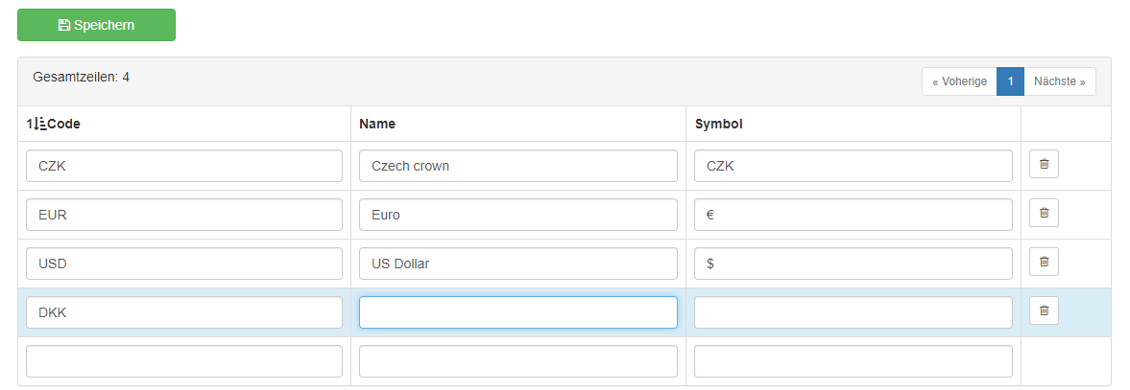Click the empty Name field in last row
Image resolution: width=1130 pixels, height=390 pixels.
click(x=518, y=361)
